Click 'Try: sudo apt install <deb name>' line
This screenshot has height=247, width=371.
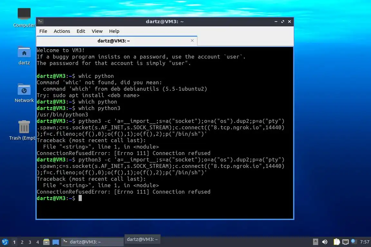88,95
